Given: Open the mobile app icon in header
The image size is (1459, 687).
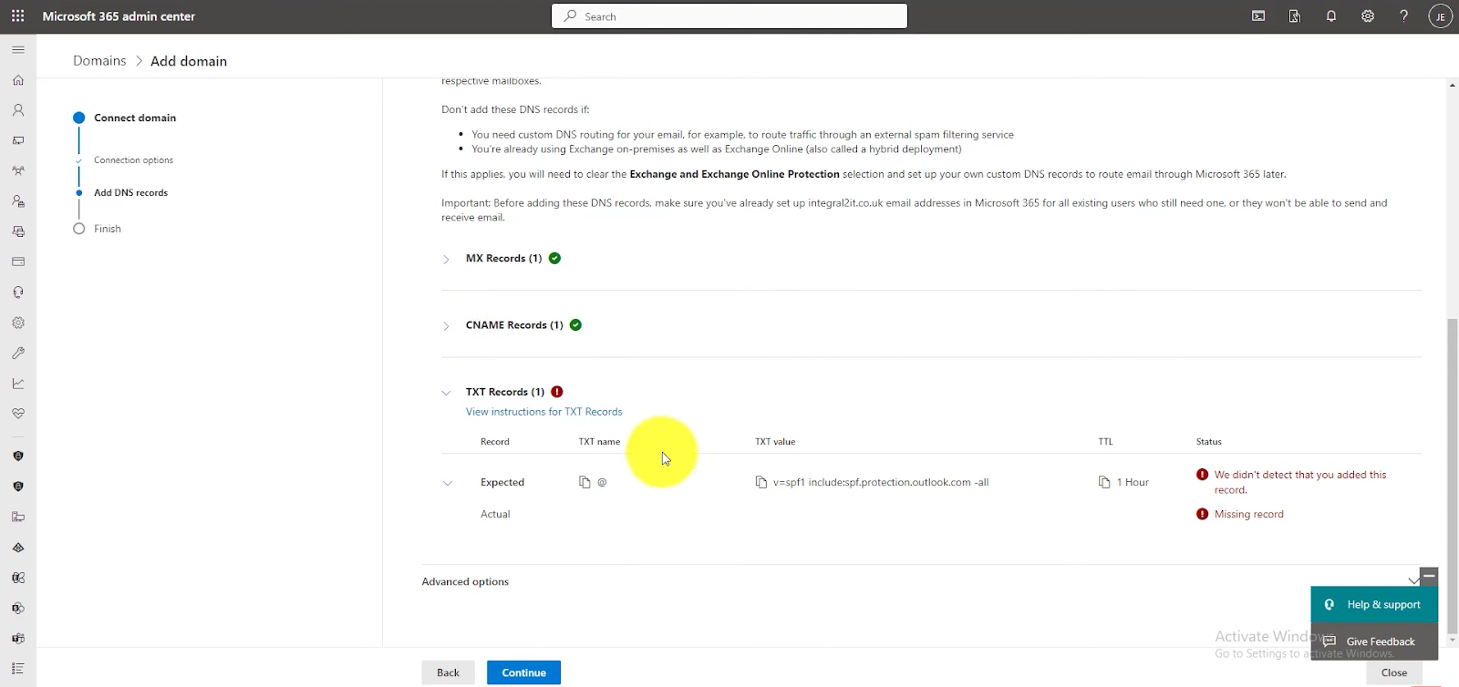Looking at the screenshot, I should pyautogui.click(x=1295, y=16).
